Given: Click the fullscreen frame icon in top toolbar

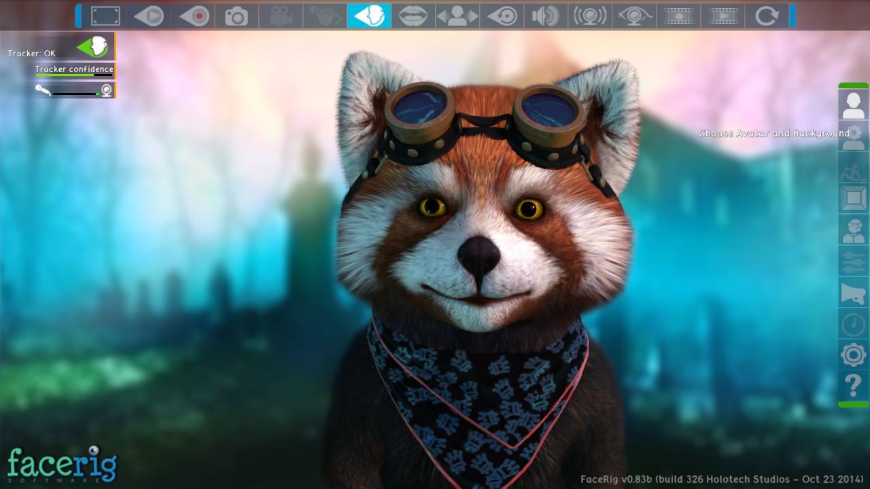Looking at the screenshot, I should pos(105,16).
